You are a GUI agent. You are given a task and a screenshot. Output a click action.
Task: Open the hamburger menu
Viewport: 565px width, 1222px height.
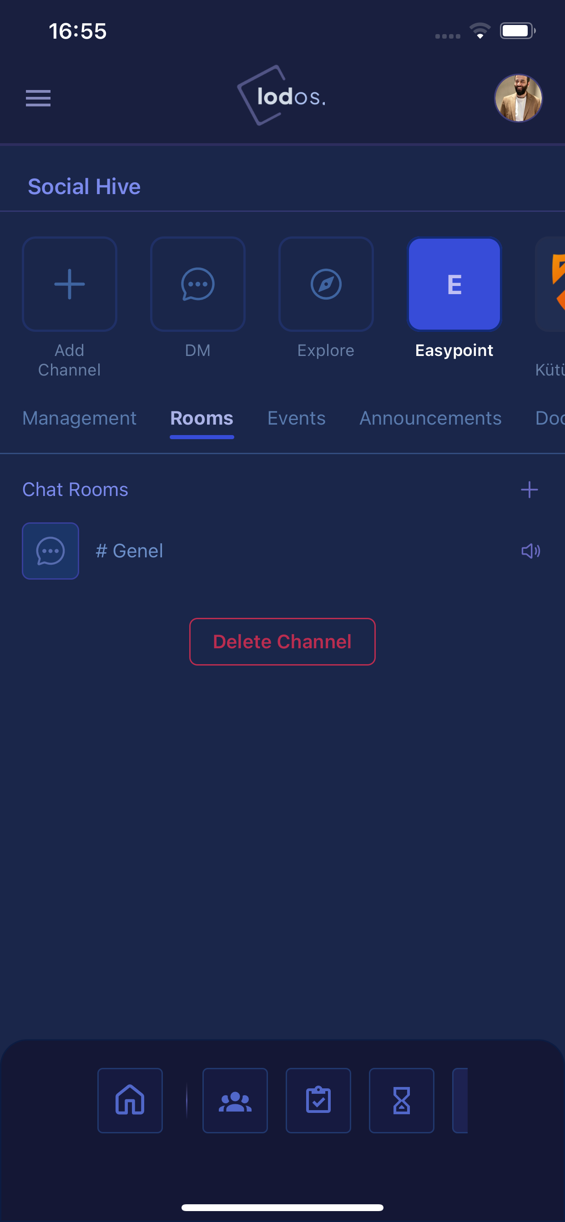click(38, 98)
